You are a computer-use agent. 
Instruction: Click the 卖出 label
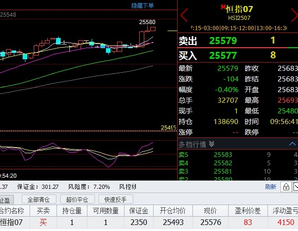pyautogui.click(x=187, y=41)
